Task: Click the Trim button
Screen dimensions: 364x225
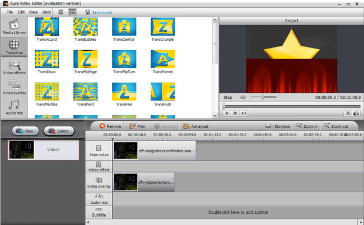Action: tap(137, 126)
